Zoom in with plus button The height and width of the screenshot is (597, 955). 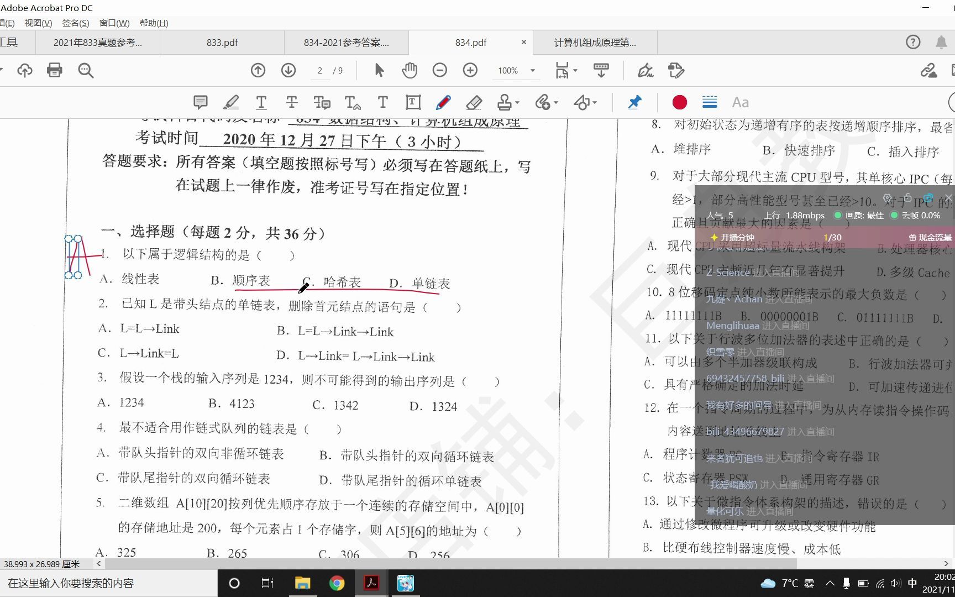click(x=470, y=70)
